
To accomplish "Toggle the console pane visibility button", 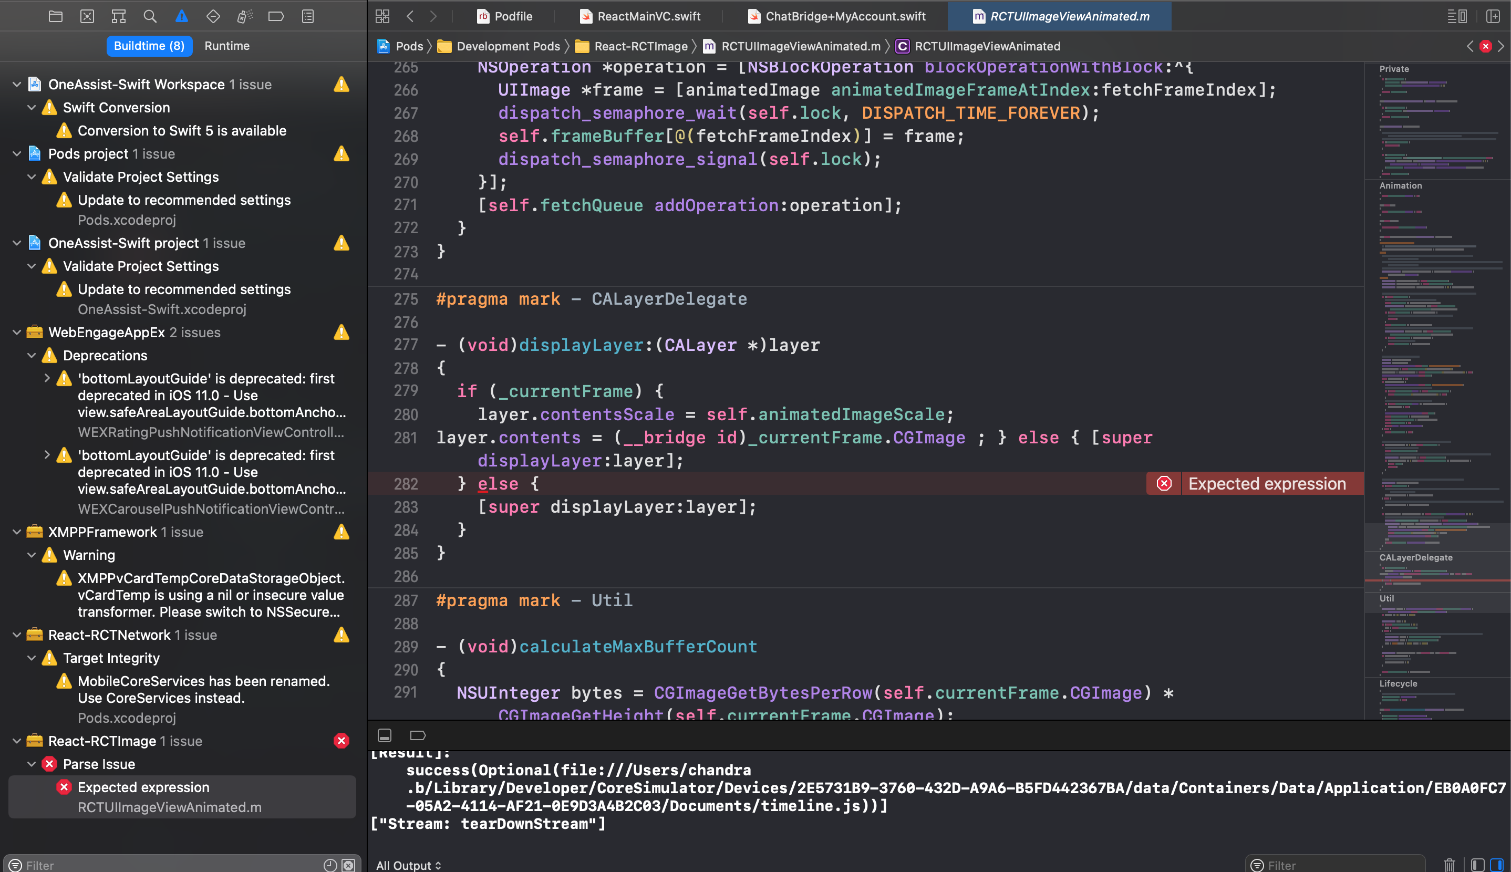I will [x=1497, y=865].
